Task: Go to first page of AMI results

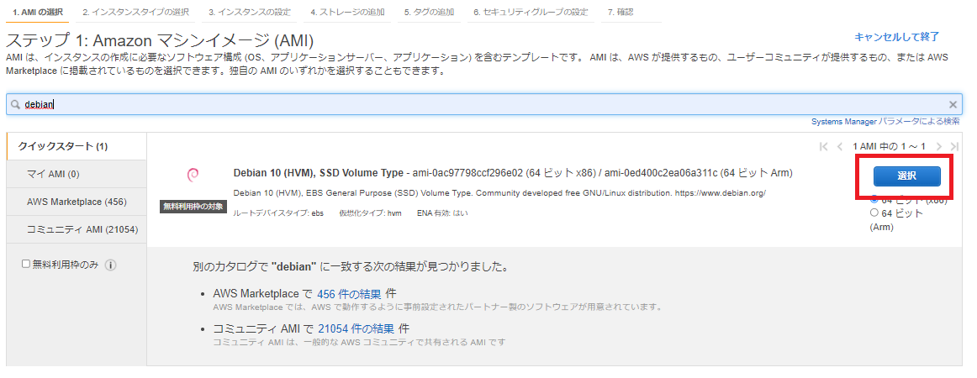Action: pos(824,146)
